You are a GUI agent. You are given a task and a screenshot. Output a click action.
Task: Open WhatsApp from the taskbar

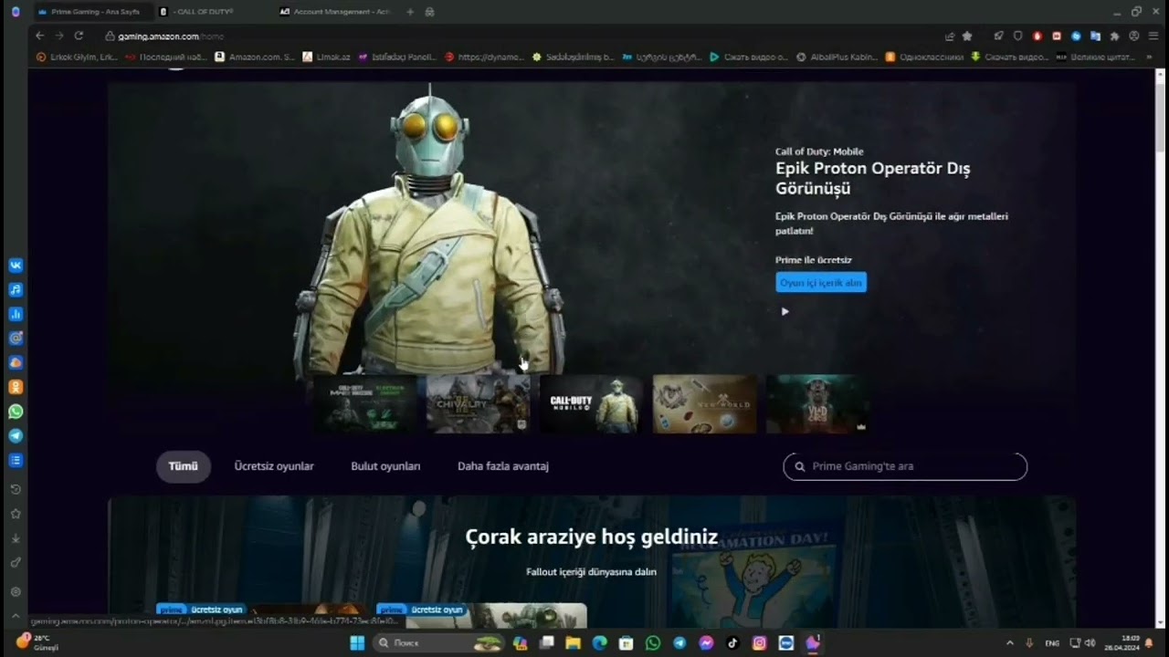pos(652,643)
